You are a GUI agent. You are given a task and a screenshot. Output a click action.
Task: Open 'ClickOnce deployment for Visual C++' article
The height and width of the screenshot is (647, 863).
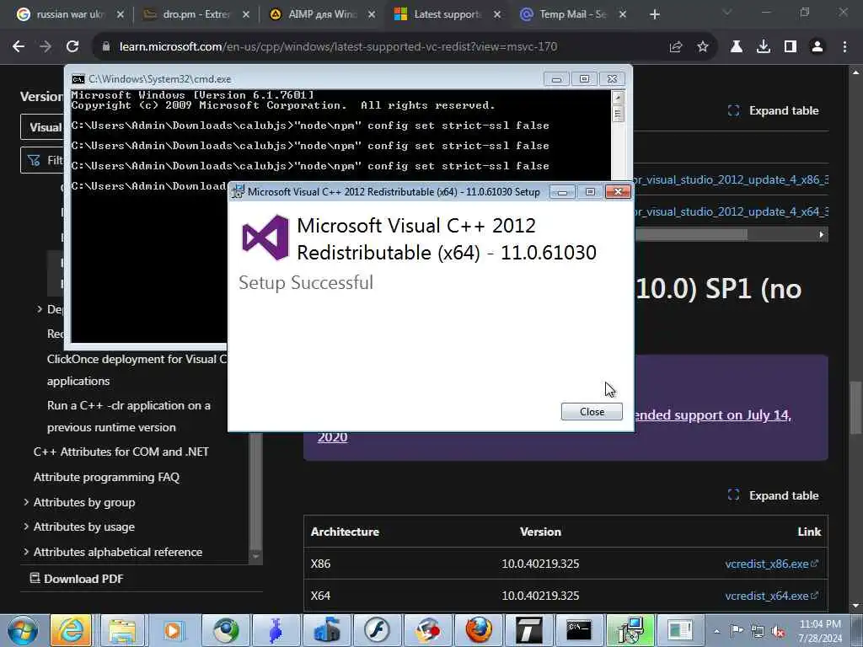[x=137, y=370]
